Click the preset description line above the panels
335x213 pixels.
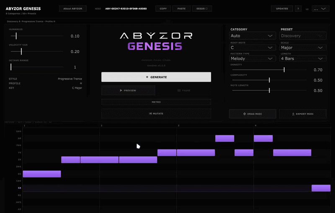(x=31, y=21)
